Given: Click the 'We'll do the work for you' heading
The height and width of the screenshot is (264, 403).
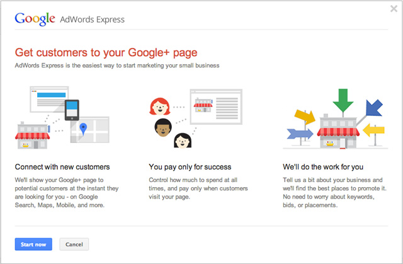Looking at the screenshot, I should 323,167.
